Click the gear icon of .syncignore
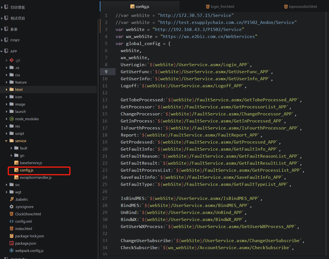 click(12, 206)
